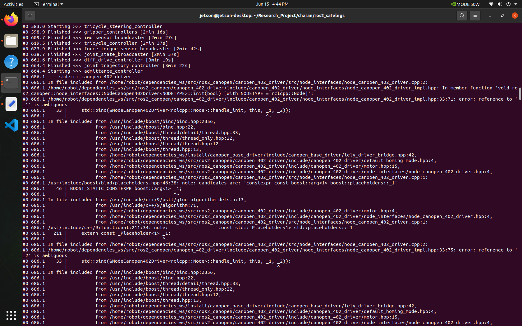
Task: Click the volume icon in the top bar
Action: (500, 4)
